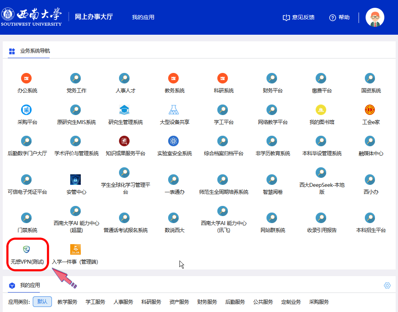The width and height of the screenshot is (398, 312).
Task: Filter apps by 财务服务 category
Action: pos(207,302)
